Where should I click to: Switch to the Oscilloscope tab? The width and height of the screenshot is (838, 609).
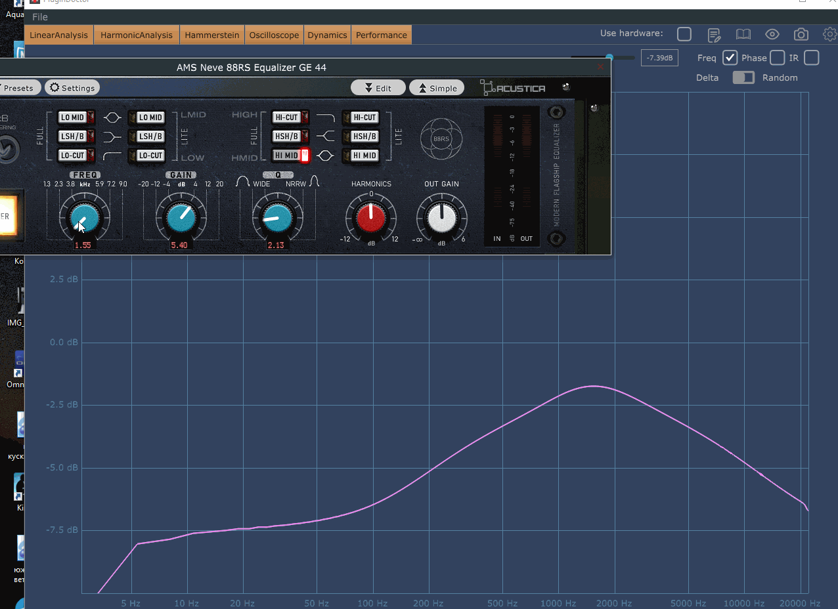274,35
